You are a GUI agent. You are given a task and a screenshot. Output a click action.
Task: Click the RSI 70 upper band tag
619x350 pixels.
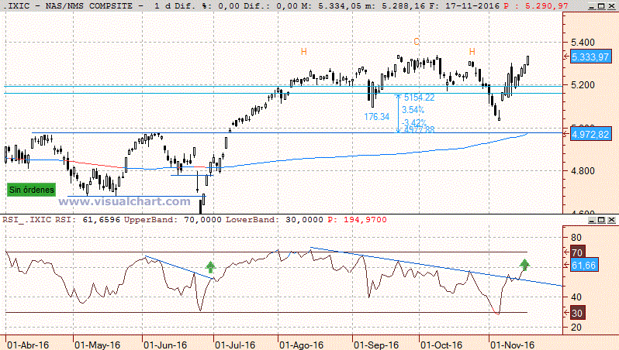tap(577, 252)
